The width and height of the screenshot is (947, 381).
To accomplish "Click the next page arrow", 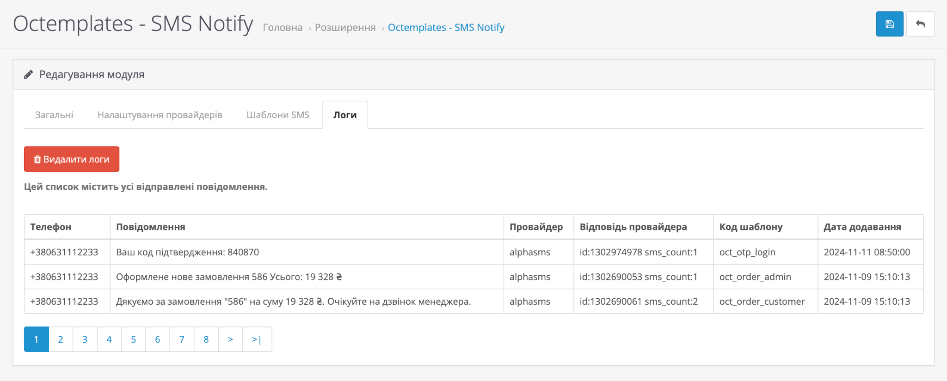I will [x=230, y=339].
